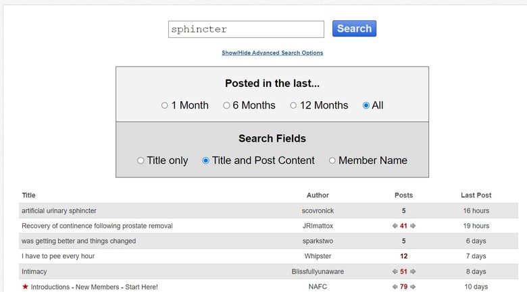Click the right arrow beside 79 posts
The width and height of the screenshot is (527, 292).
tap(413, 287)
